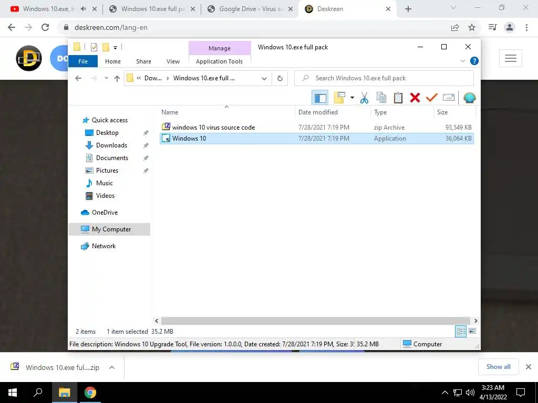The height and width of the screenshot is (403, 538).
Task: Open Documents in the navigation pane
Action: [x=112, y=158]
